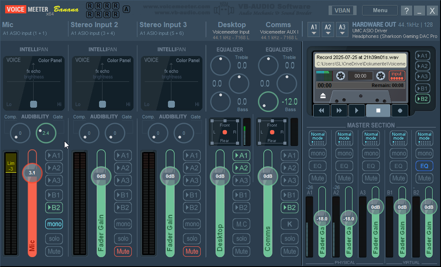Eject the cassette tape
The height and width of the screenshot is (267, 441).
[323, 96]
